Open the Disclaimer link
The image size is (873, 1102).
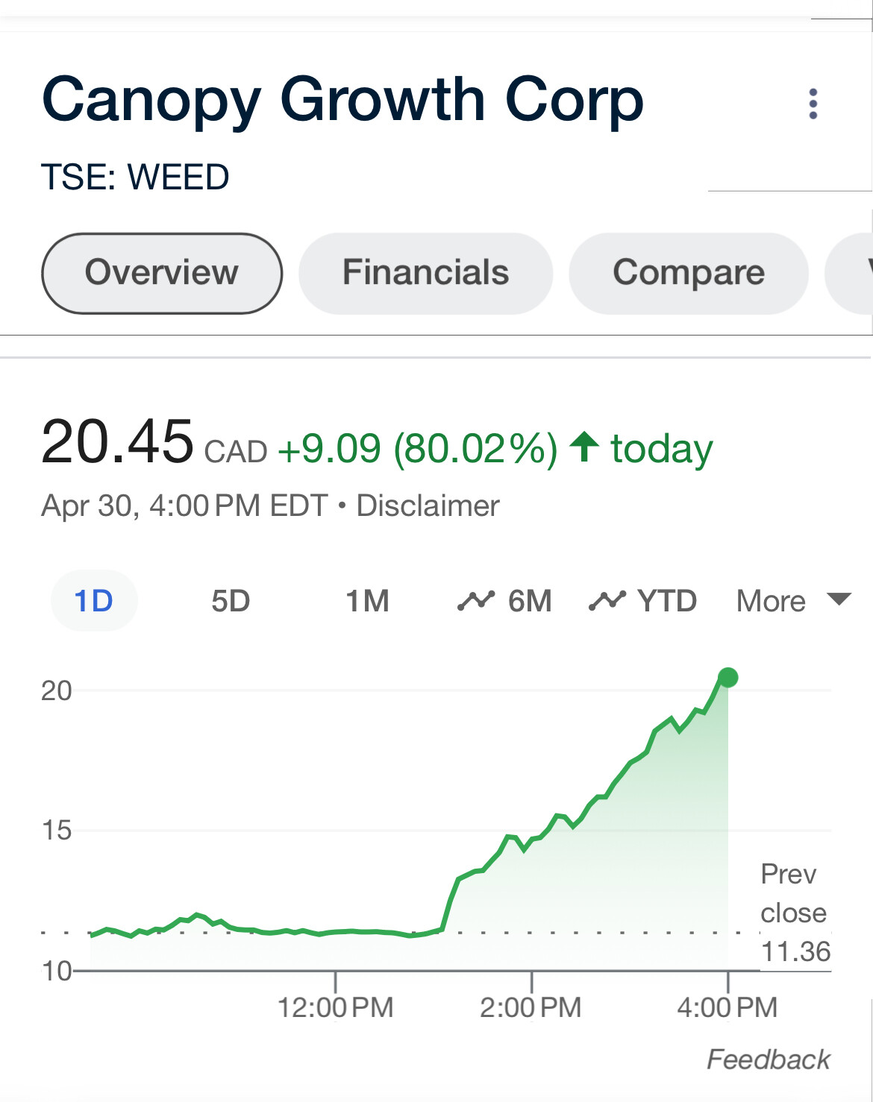click(428, 506)
